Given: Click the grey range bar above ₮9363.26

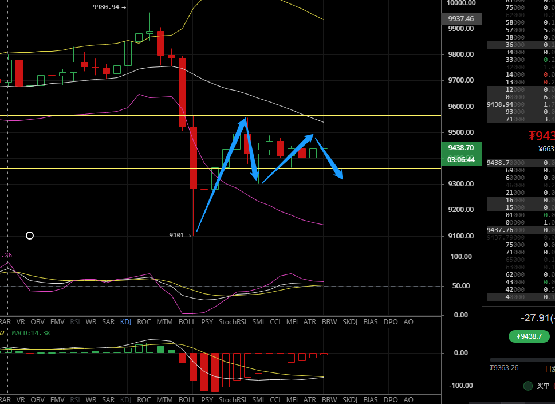Looking at the screenshot, I should pos(522,360).
